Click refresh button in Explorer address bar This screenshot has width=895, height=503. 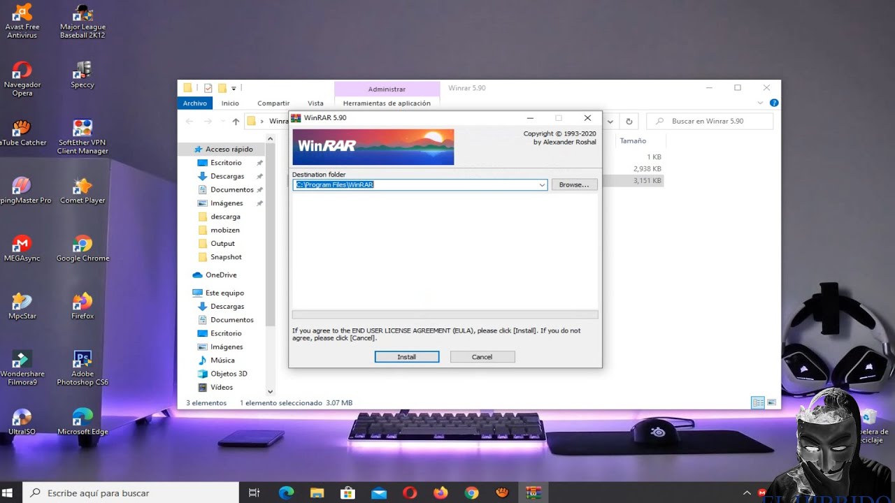tap(629, 121)
